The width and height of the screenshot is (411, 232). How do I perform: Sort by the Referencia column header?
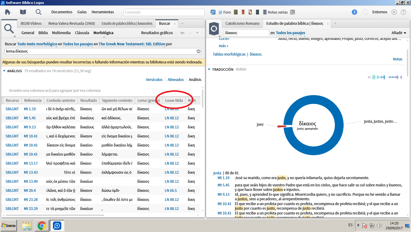tap(33, 100)
